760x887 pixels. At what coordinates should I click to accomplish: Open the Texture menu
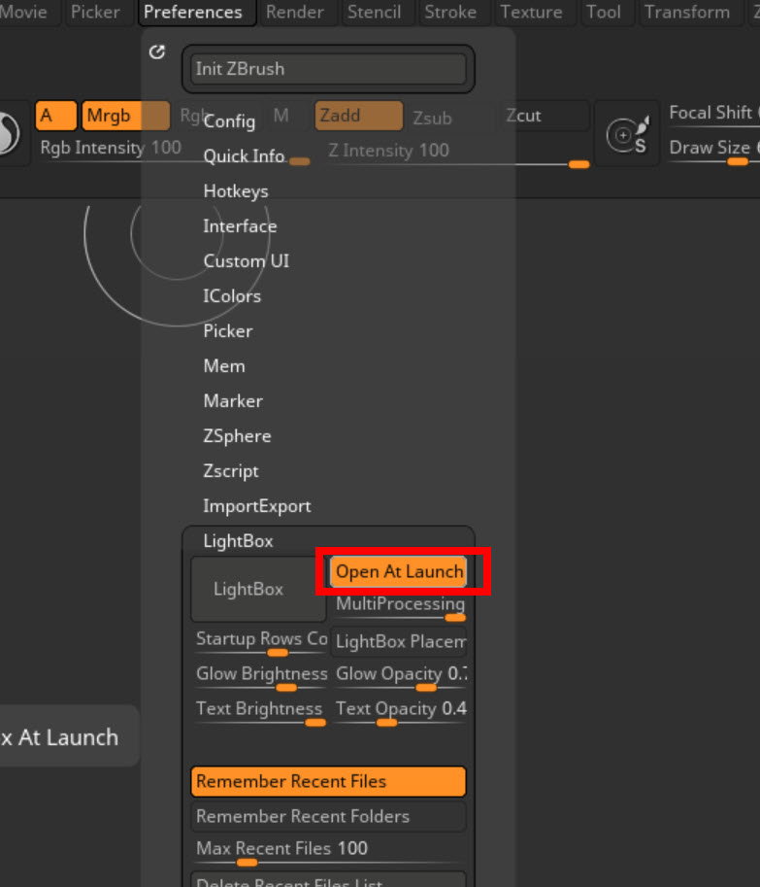pyautogui.click(x=531, y=12)
